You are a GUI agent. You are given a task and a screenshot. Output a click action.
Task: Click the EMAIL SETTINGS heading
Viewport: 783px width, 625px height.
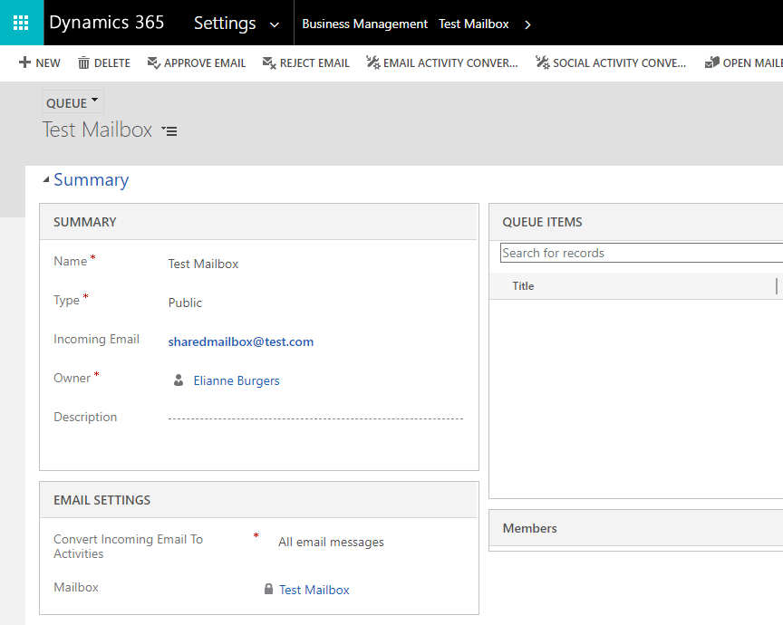101,500
